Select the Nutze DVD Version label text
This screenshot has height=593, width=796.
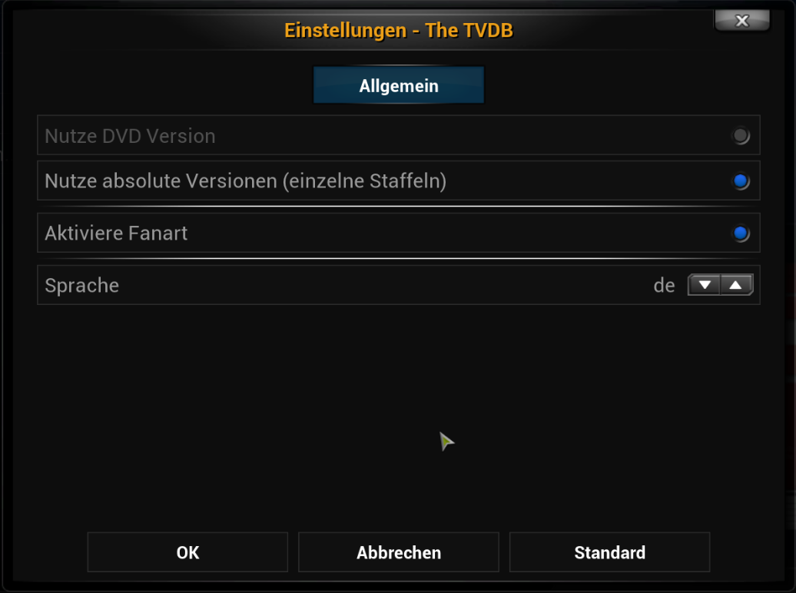(130, 136)
